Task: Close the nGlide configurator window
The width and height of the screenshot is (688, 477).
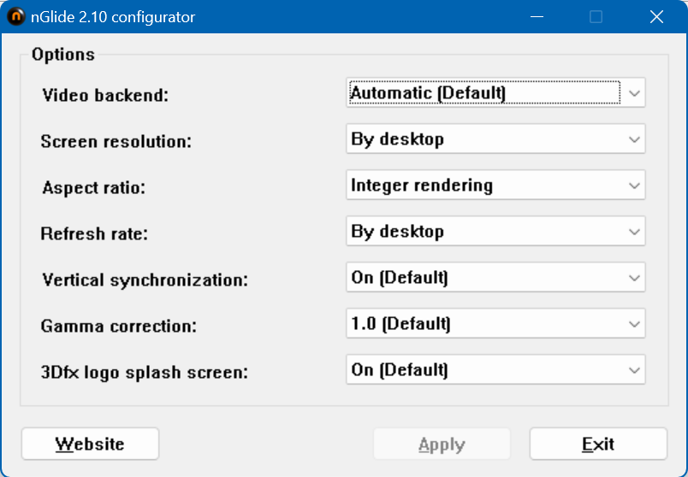Action: pos(656,17)
